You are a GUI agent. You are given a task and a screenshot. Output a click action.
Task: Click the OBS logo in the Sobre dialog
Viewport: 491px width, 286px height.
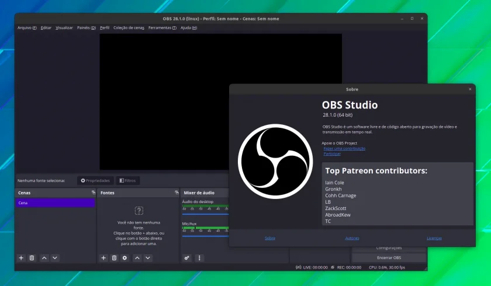275,161
